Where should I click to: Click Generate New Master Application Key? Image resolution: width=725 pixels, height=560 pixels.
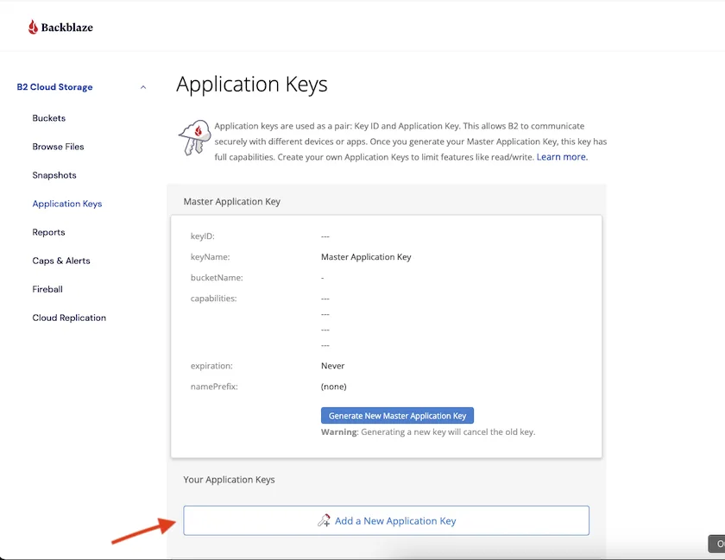coord(396,415)
